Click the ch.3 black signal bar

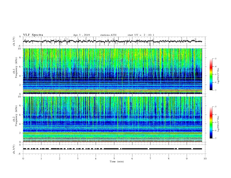pos(112,149)
